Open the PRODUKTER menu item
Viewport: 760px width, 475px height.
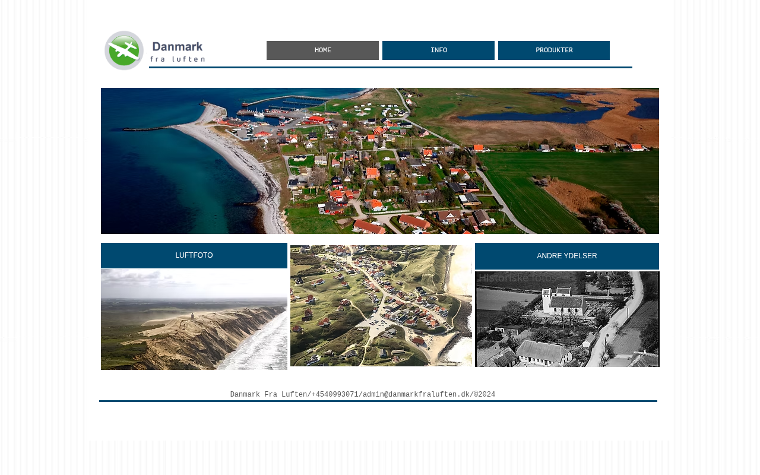tap(553, 50)
